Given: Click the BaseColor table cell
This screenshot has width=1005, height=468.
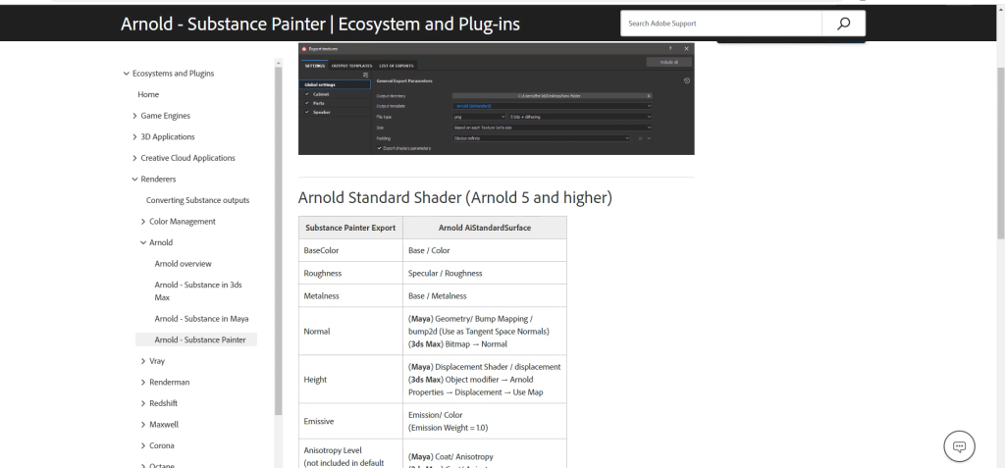Looking at the screenshot, I should 350,250.
